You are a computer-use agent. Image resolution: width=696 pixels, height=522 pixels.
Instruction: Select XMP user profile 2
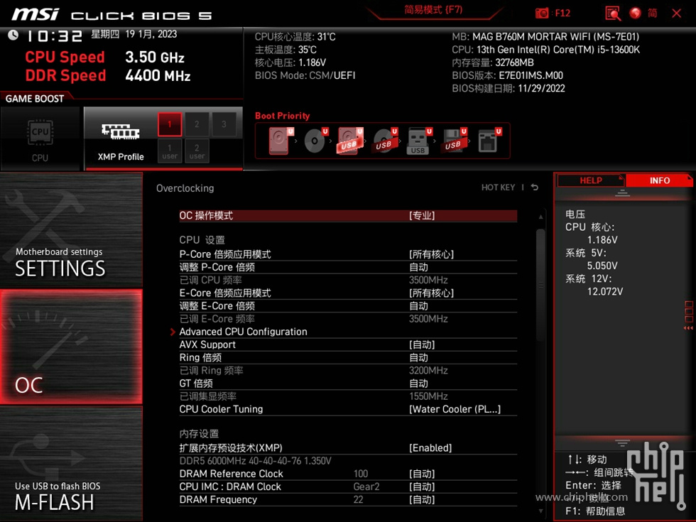pyautogui.click(x=197, y=151)
